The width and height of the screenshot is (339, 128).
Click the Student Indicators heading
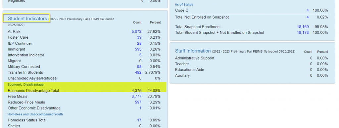(x=27, y=19)
